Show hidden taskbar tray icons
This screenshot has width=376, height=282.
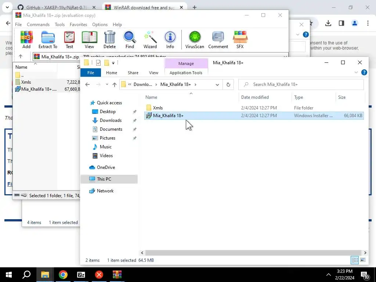tap(329, 275)
